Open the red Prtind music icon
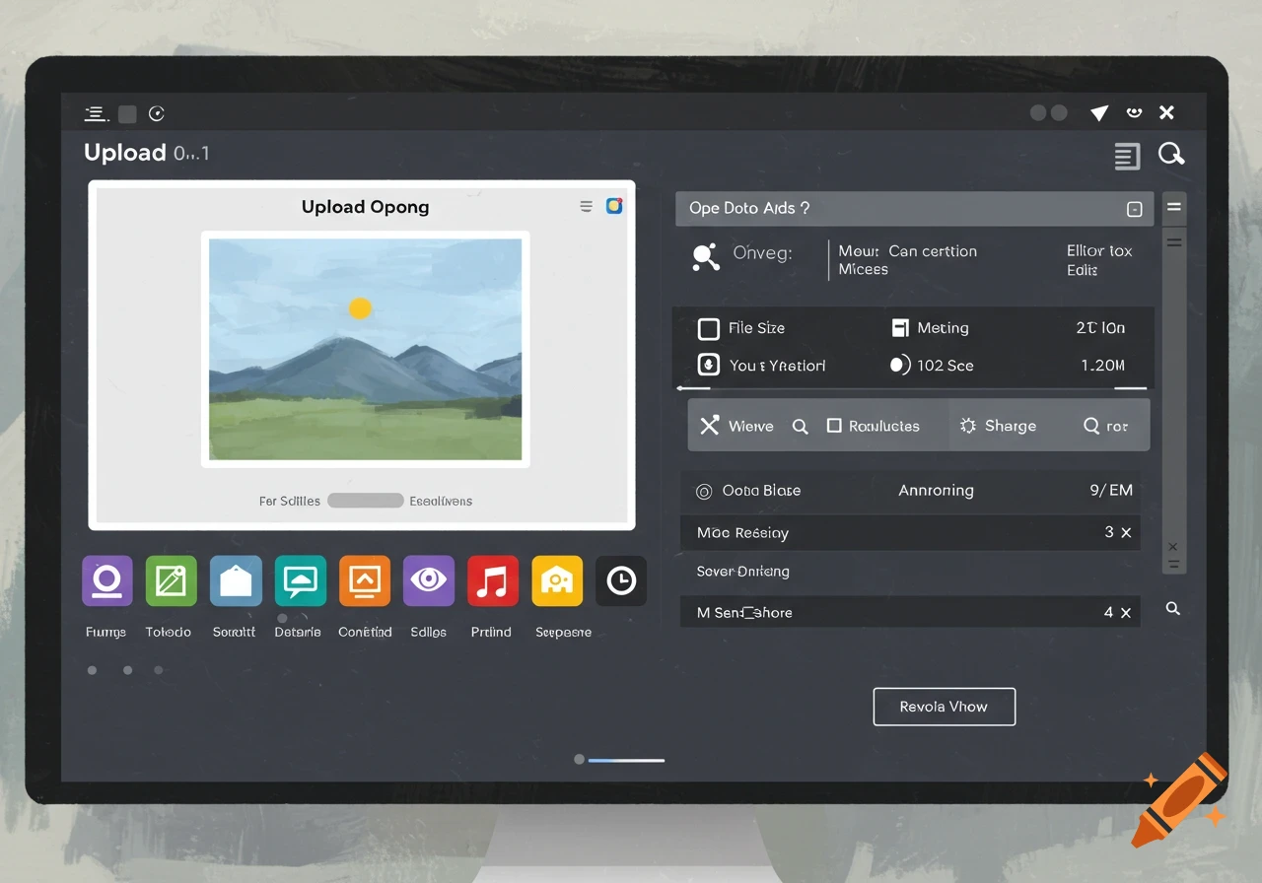The image size is (1262, 883). (x=492, y=580)
